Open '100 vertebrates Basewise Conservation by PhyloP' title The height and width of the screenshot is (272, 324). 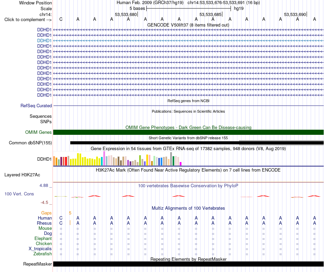pos(188,186)
